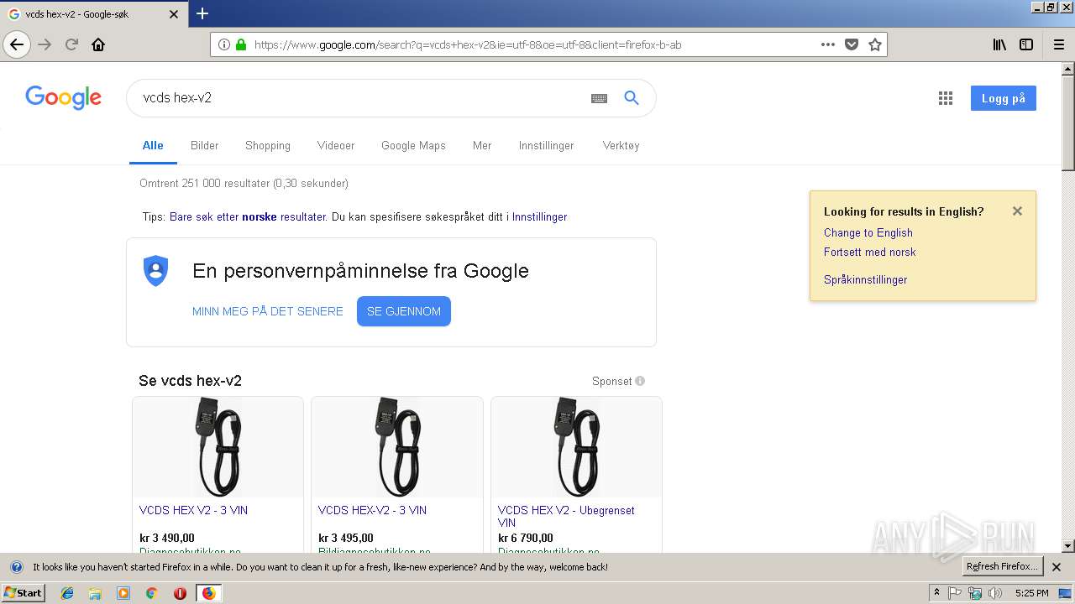The height and width of the screenshot is (604, 1075).
Task: Open the VCDS HEX-V2 - 3 VIN product image
Action: [x=397, y=447]
